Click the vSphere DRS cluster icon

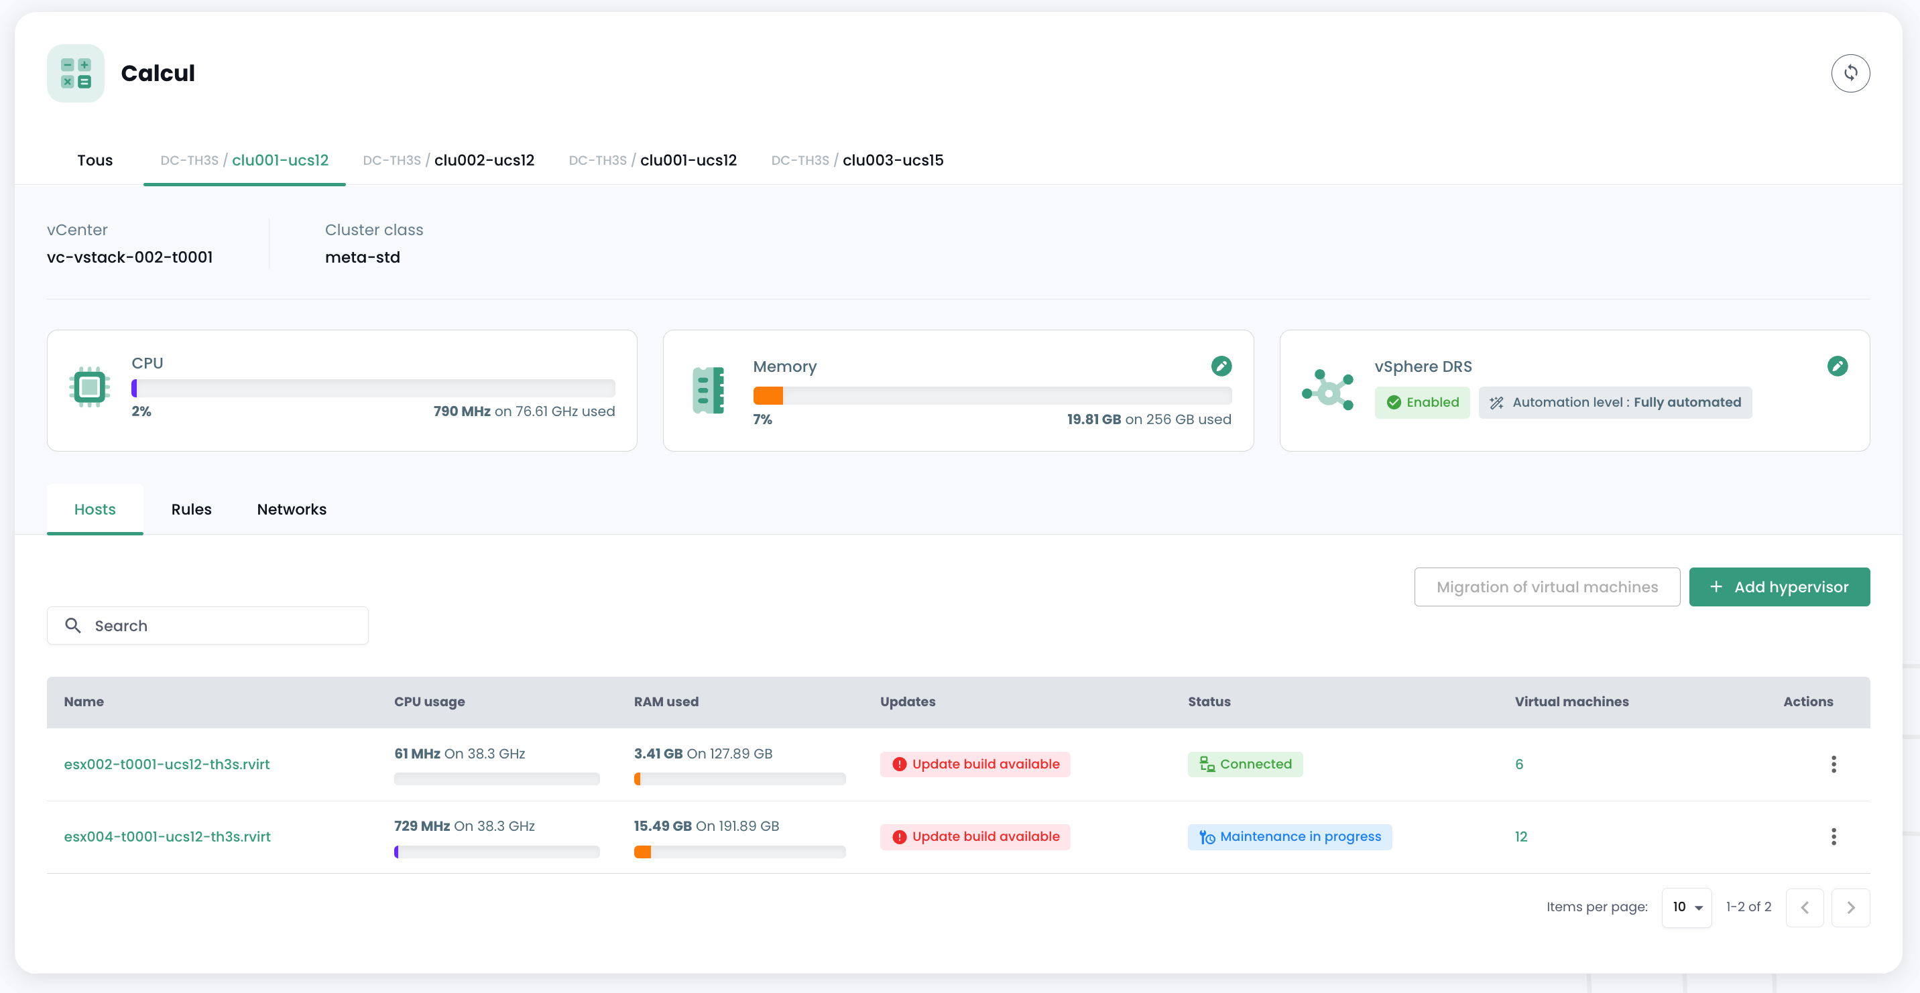click(1327, 389)
